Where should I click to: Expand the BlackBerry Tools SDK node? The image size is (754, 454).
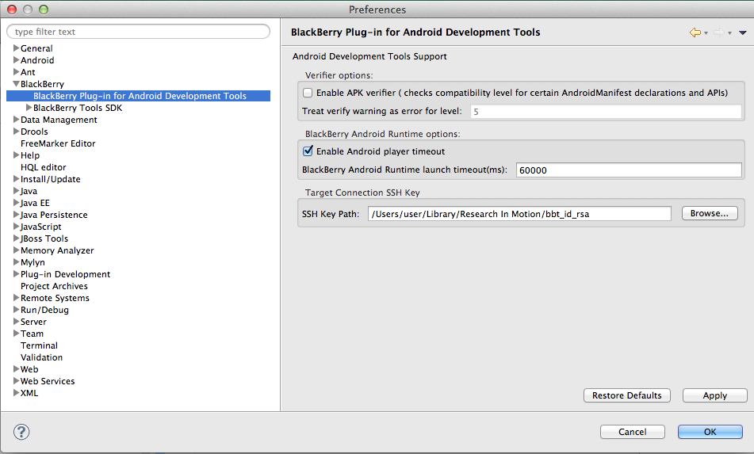pyautogui.click(x=29, y=108)
